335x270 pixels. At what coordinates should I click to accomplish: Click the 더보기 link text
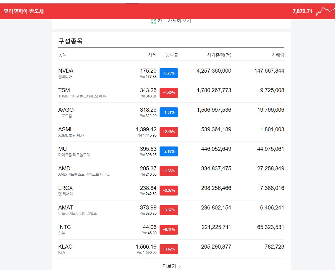pyautogui.click(x=169, y=266)
